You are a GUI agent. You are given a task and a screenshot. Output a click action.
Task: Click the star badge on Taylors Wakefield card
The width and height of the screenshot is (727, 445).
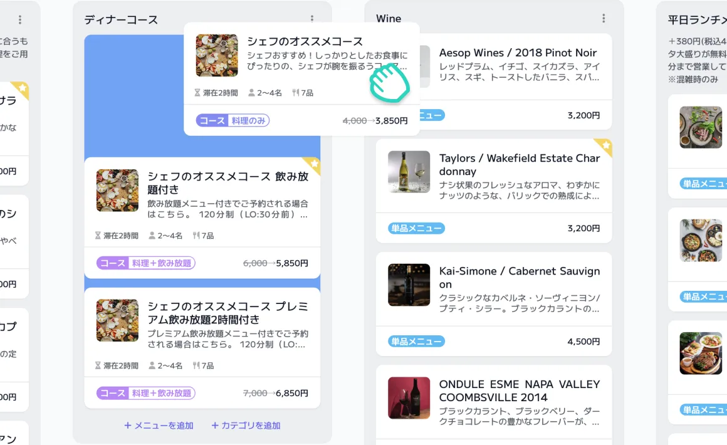coord(605,146)
